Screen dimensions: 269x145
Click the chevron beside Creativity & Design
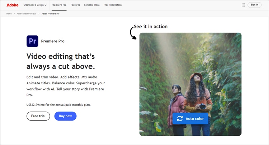(46, 5)
